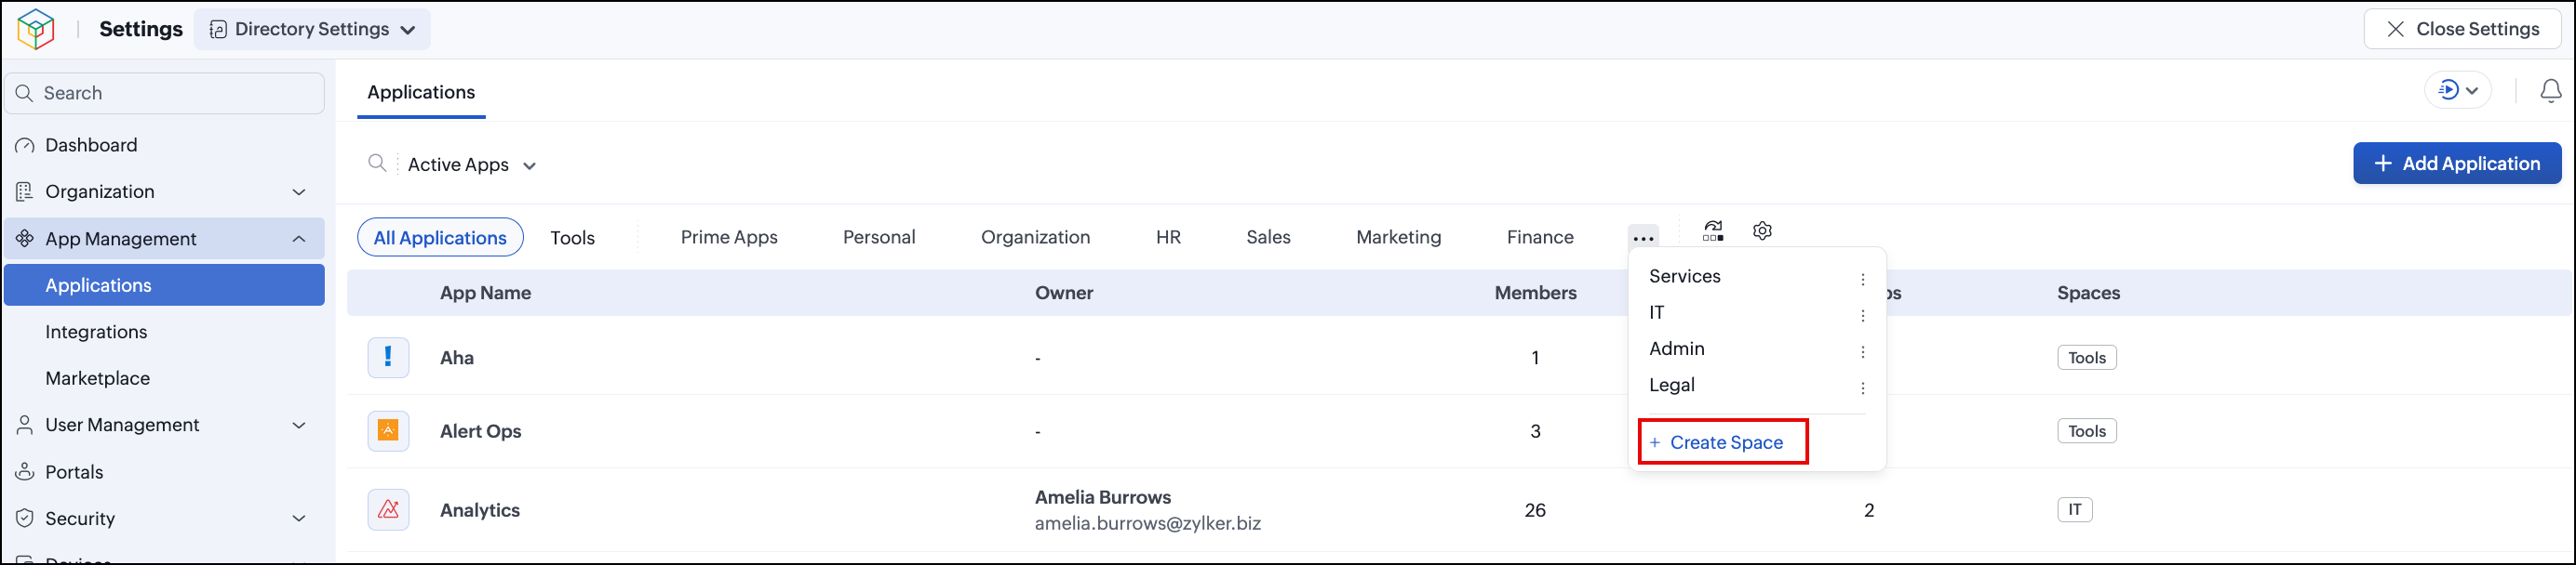The height and width of the screenshot is (565, 2576).
Task: Click the App Management icon
Action: (x=25, y=239)
